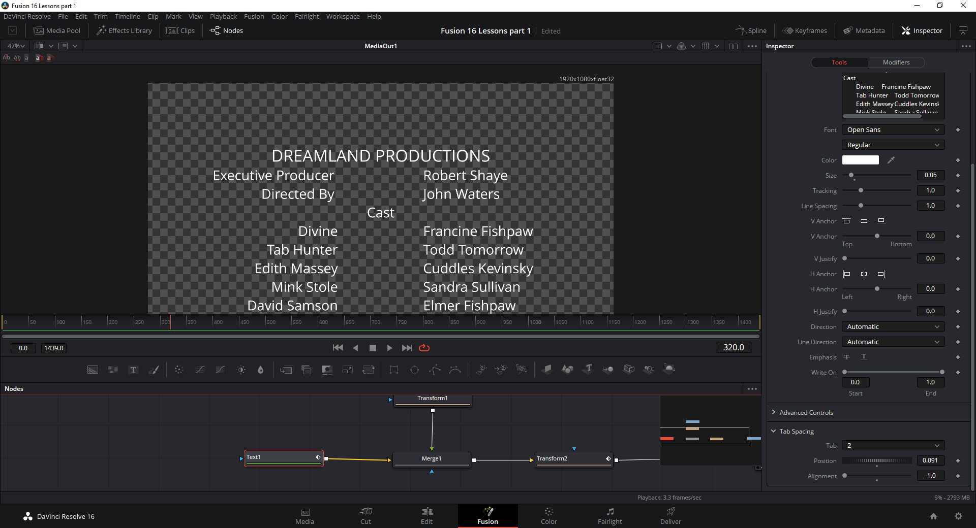Click the current frame field 320.0
Viewport: 976px width, 528px height.
coord(734,347)
